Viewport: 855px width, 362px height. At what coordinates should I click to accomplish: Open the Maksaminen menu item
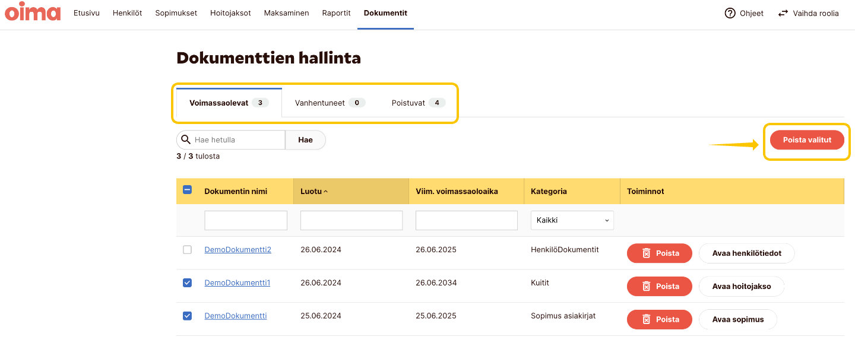coord(287,13)
